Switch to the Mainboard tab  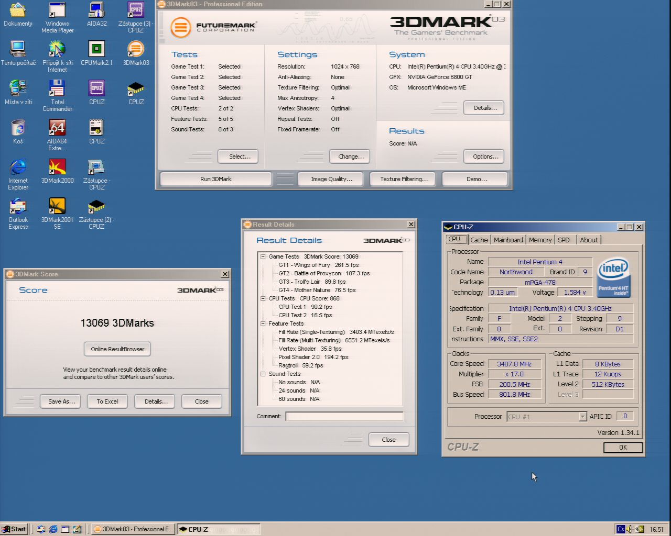click(508, 240)
